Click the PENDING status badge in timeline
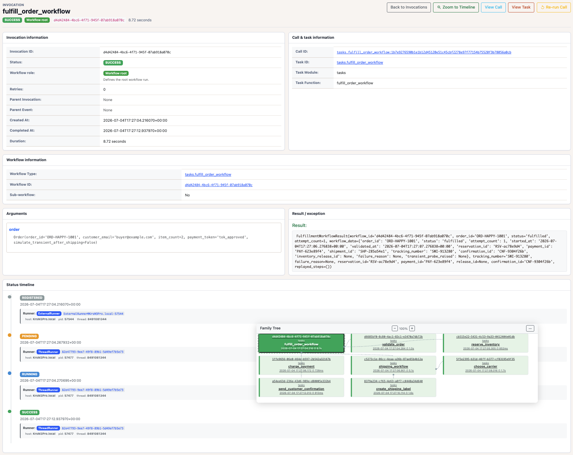The image size is (573, 455). [29, 336]
